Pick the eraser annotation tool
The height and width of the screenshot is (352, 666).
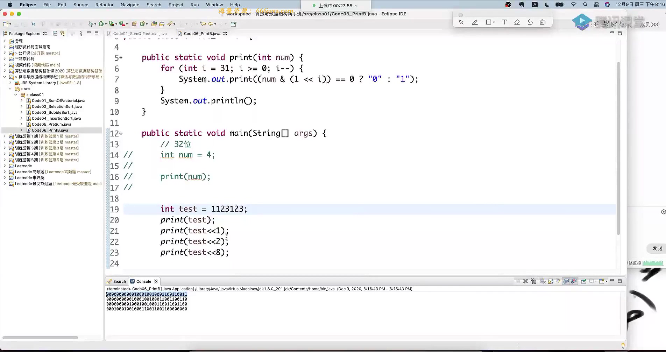click(517, 22)
